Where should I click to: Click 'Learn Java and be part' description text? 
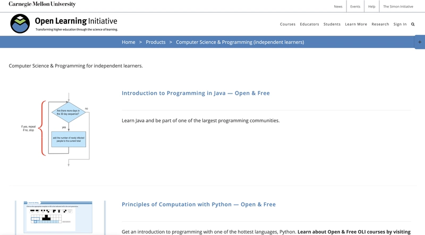(201, 121)
